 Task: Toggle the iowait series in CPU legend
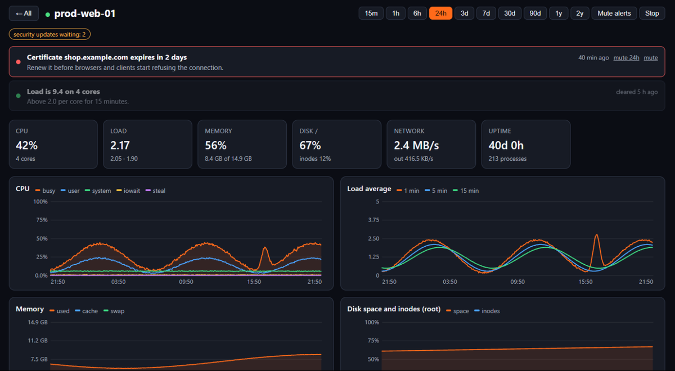[128, 191]
